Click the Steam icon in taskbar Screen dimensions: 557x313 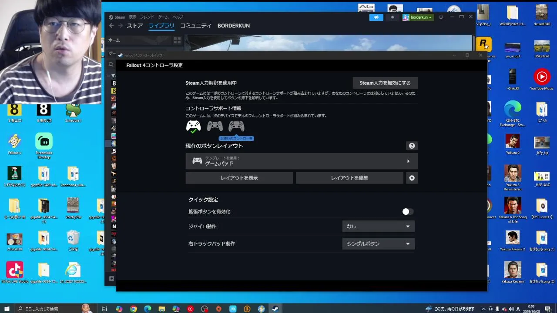coord(275,309)
